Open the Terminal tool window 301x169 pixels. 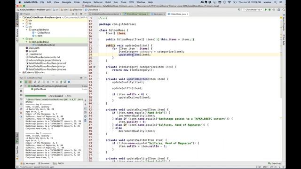(x=44, y=163)
